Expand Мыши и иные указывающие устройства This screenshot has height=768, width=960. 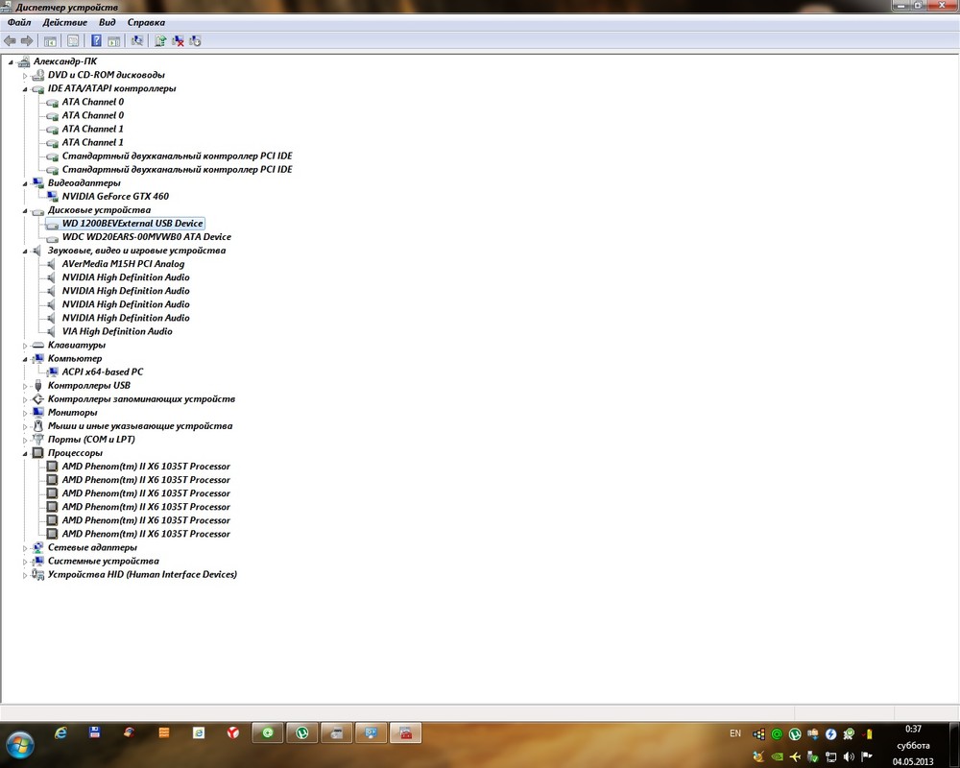pos(25,426)
